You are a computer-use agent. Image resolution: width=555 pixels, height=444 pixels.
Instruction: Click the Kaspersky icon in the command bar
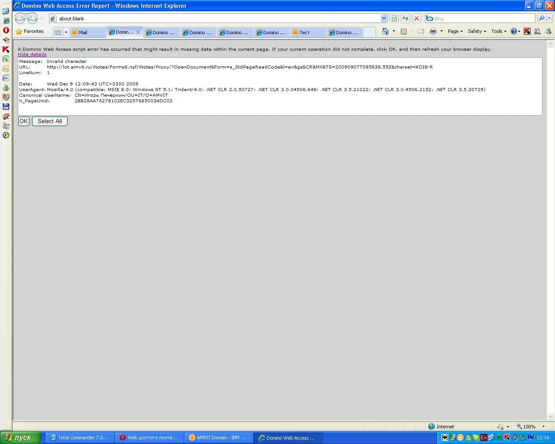(527, 31)
